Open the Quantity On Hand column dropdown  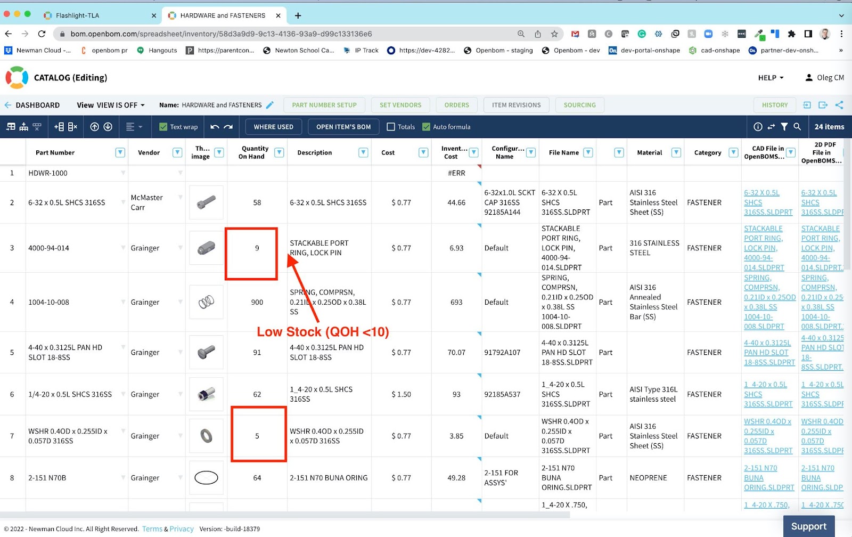[x=279, y=152]
